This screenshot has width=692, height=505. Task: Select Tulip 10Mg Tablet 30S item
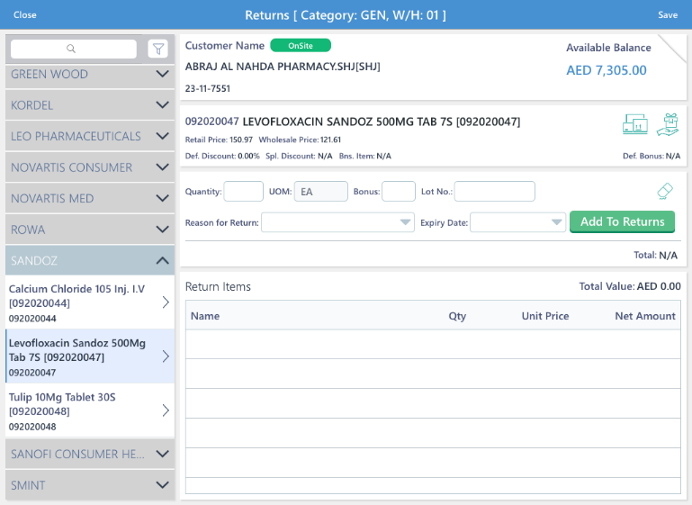point(90,410)
